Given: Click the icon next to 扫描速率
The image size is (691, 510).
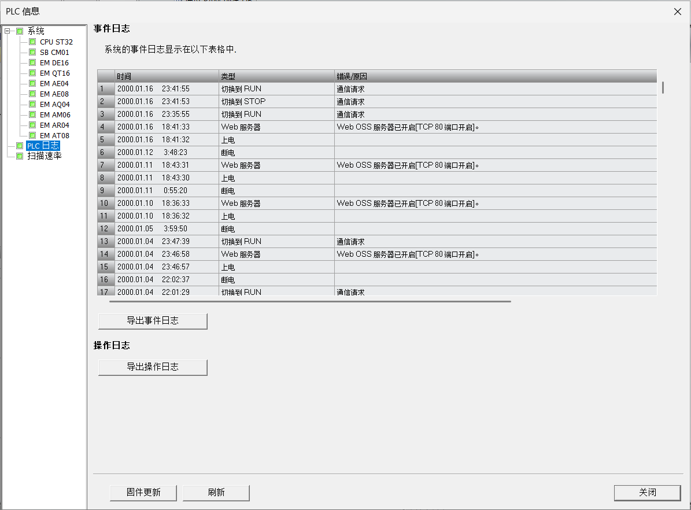Looking at the screenshot, I should [20, 156].
